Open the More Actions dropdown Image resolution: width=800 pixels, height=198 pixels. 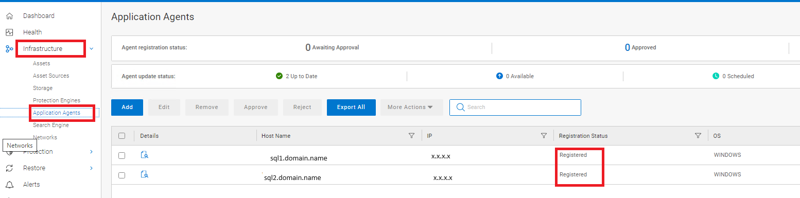point(412,107)
